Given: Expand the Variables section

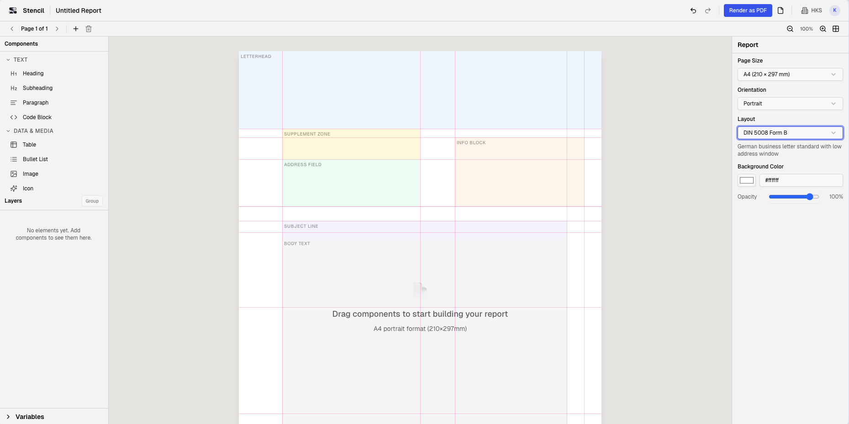Looking at the screenshot, I should pos(30,417).
